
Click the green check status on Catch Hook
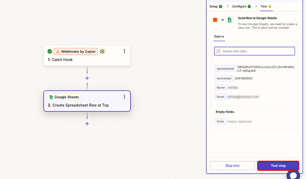coord(50,51)
